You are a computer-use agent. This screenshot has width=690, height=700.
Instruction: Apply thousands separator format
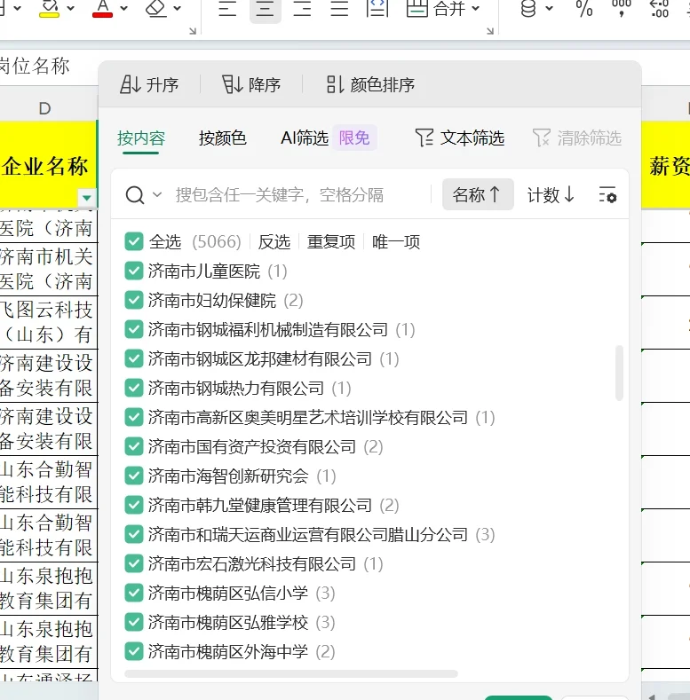click(x=622, y=8)
